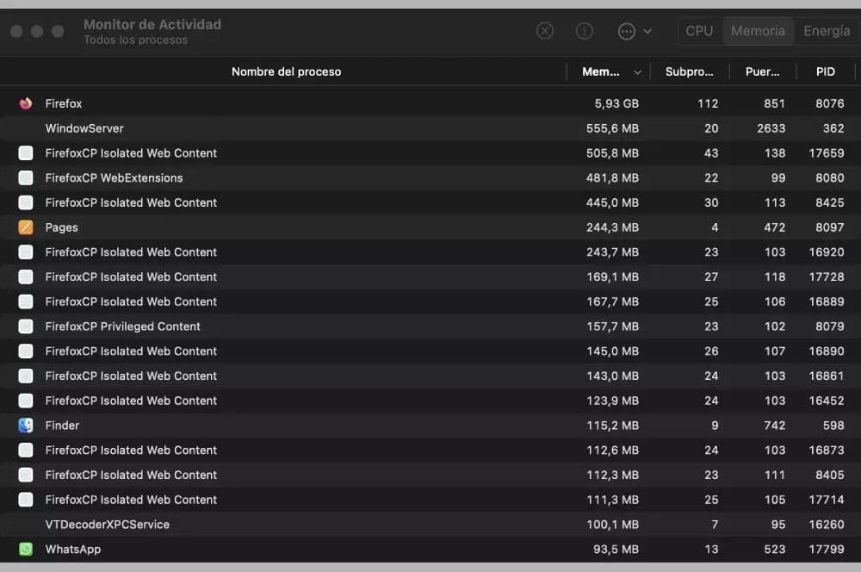The height and width of the screenshot is (572, 861).
Task: Click ports value 742 in Finder row
Action: coord(774,426)
